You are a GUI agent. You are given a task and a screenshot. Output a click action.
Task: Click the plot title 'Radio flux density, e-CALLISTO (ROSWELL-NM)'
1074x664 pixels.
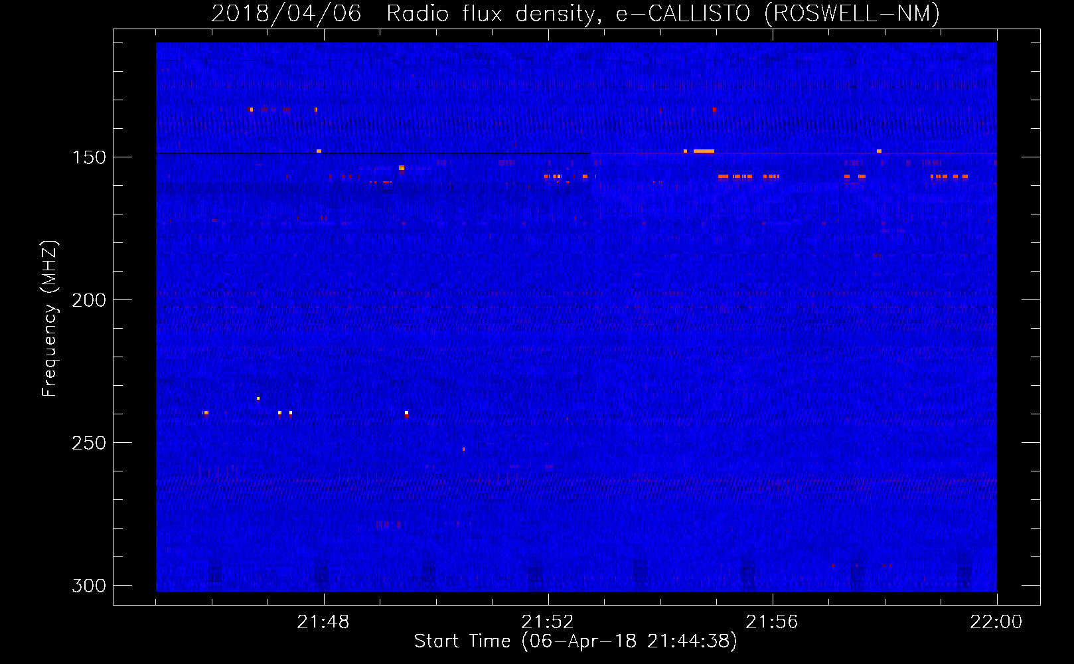coord(663,13)
